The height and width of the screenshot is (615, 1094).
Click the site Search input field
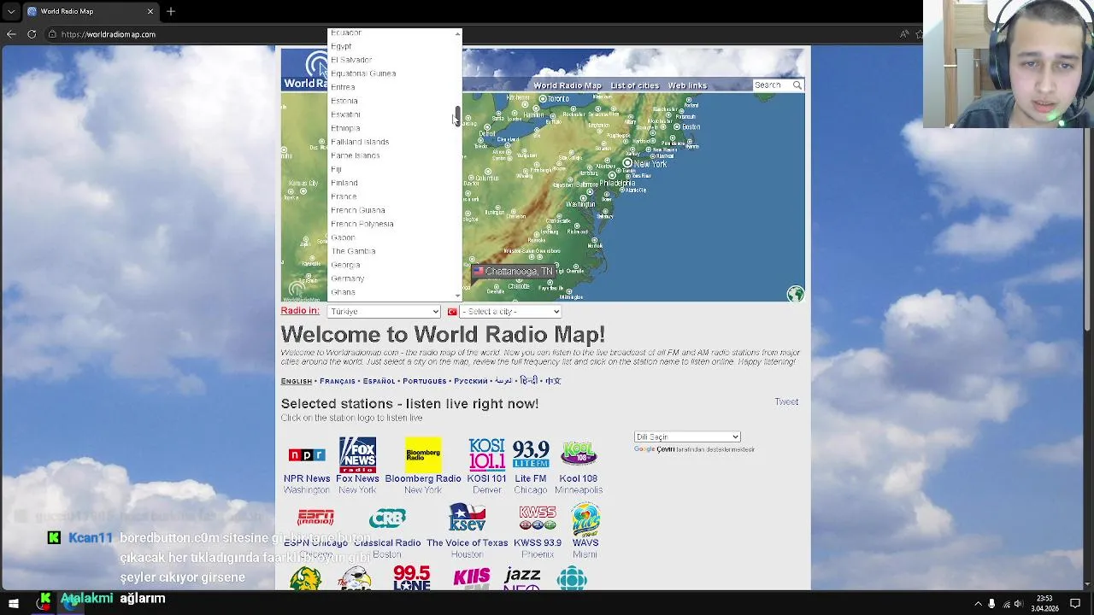click(x=772, y=85)
